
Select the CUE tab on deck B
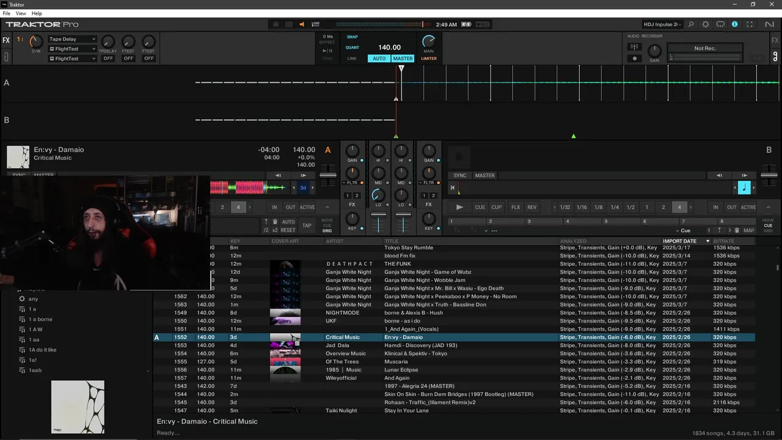768,226
